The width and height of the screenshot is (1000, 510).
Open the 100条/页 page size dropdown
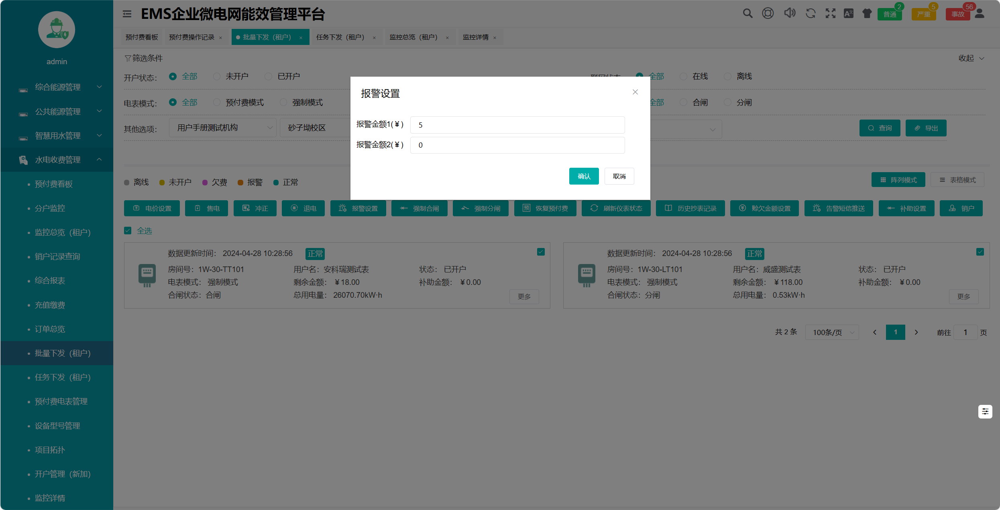coord(832,332)
